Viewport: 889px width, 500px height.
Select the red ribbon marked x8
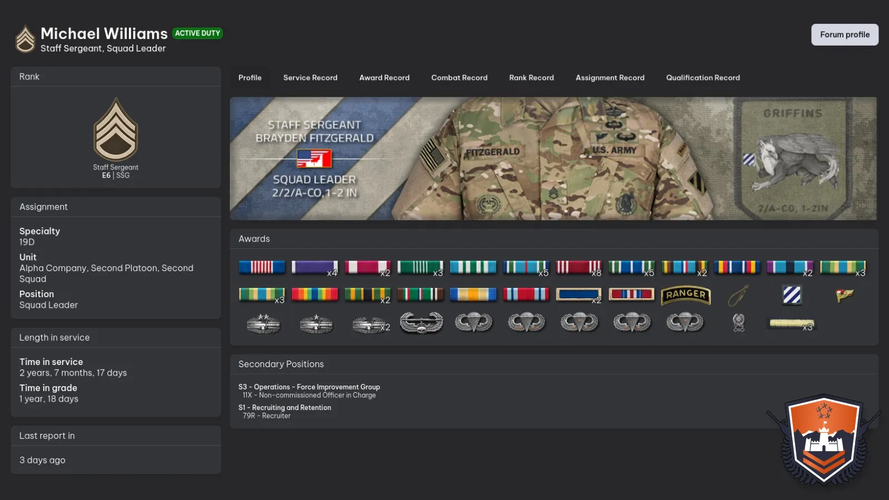pyautogui.click(x=578, y=267)
